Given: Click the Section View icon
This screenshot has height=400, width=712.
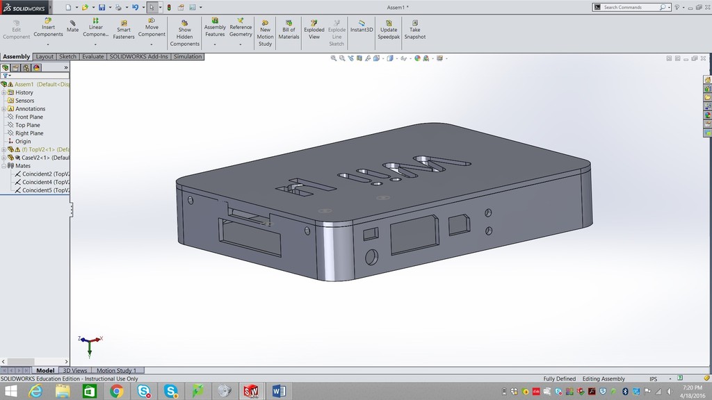Looking at the screenshot, I should pos(359,58).
